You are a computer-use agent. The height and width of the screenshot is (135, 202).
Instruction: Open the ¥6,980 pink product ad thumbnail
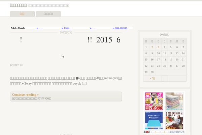pos(154,101)
